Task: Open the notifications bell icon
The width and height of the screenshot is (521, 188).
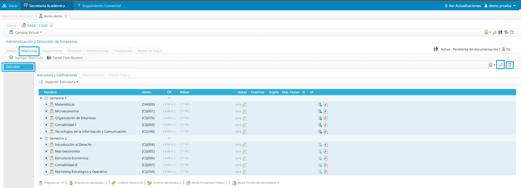Action: tap(504, 49)
